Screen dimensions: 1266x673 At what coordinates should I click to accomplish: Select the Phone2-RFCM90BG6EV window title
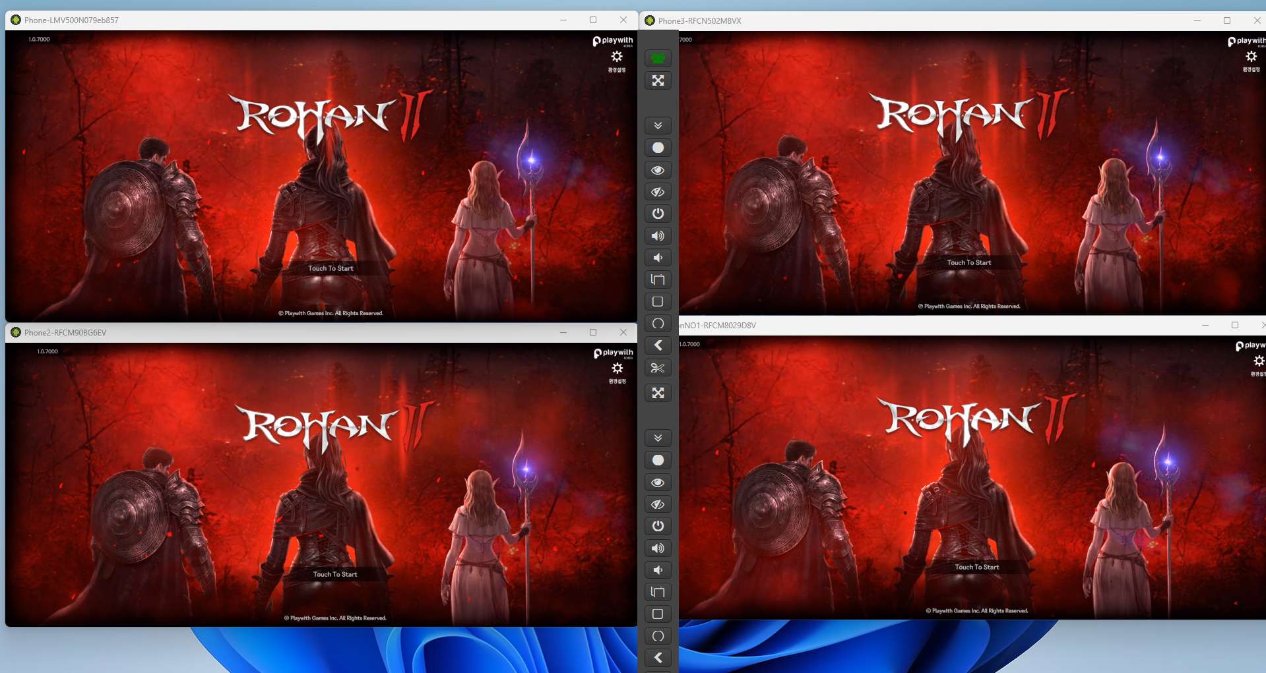pyautogui.click(x=65, y=333)
